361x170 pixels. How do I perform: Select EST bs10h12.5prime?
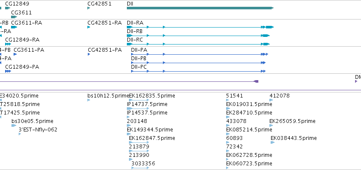[89, 100]
